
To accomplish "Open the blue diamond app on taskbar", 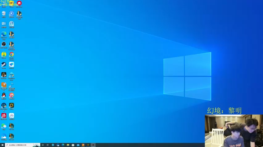I will pyautogui.click(x=53, y=145).
